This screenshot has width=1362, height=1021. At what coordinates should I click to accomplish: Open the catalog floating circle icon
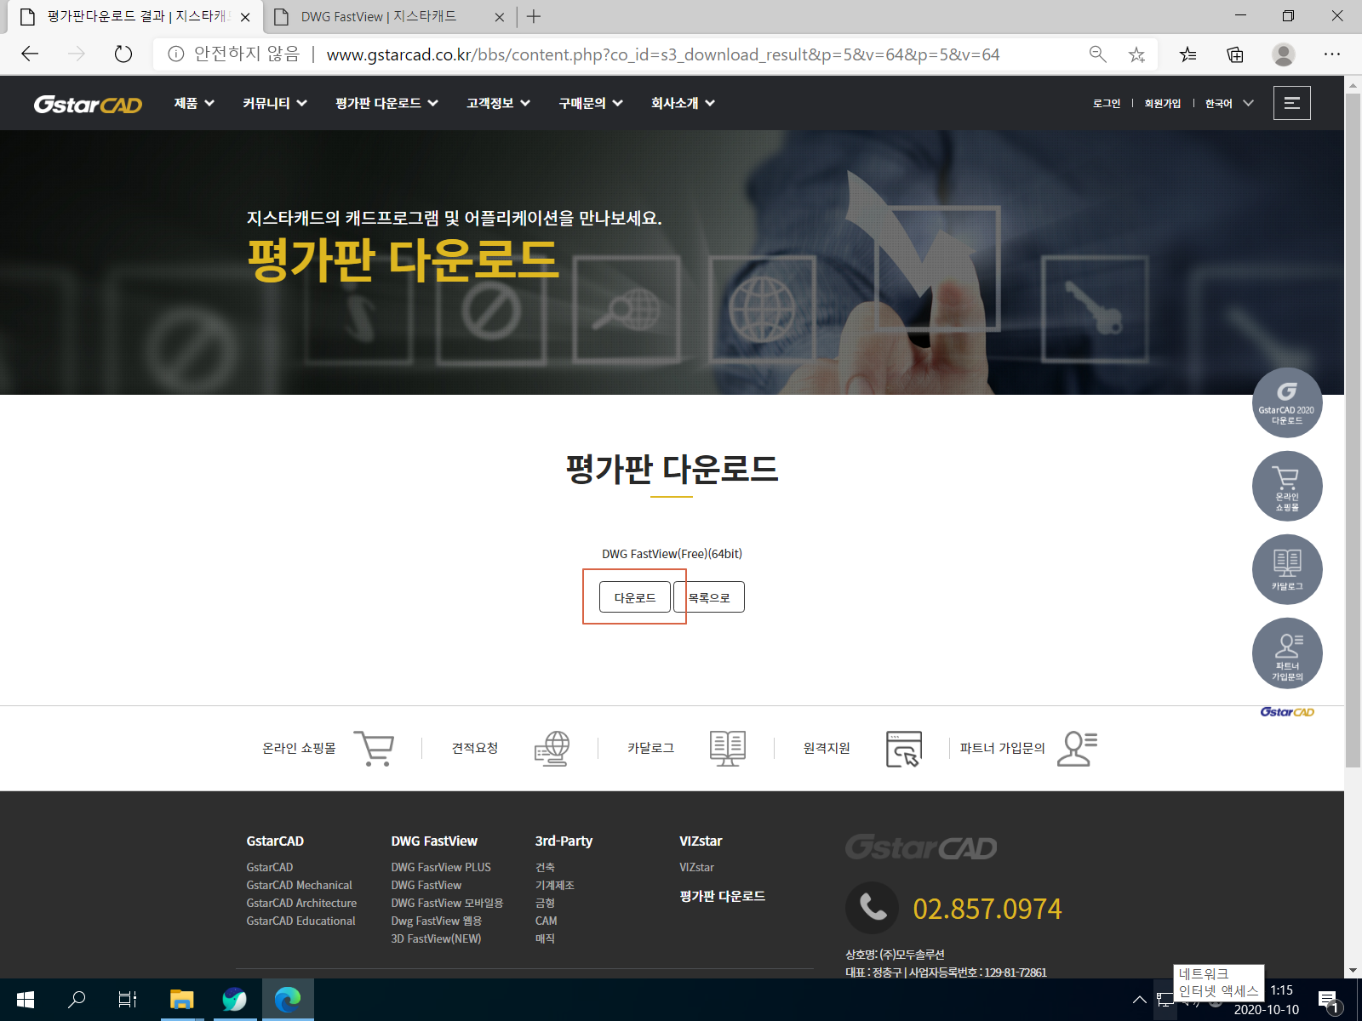point(1287,569)
